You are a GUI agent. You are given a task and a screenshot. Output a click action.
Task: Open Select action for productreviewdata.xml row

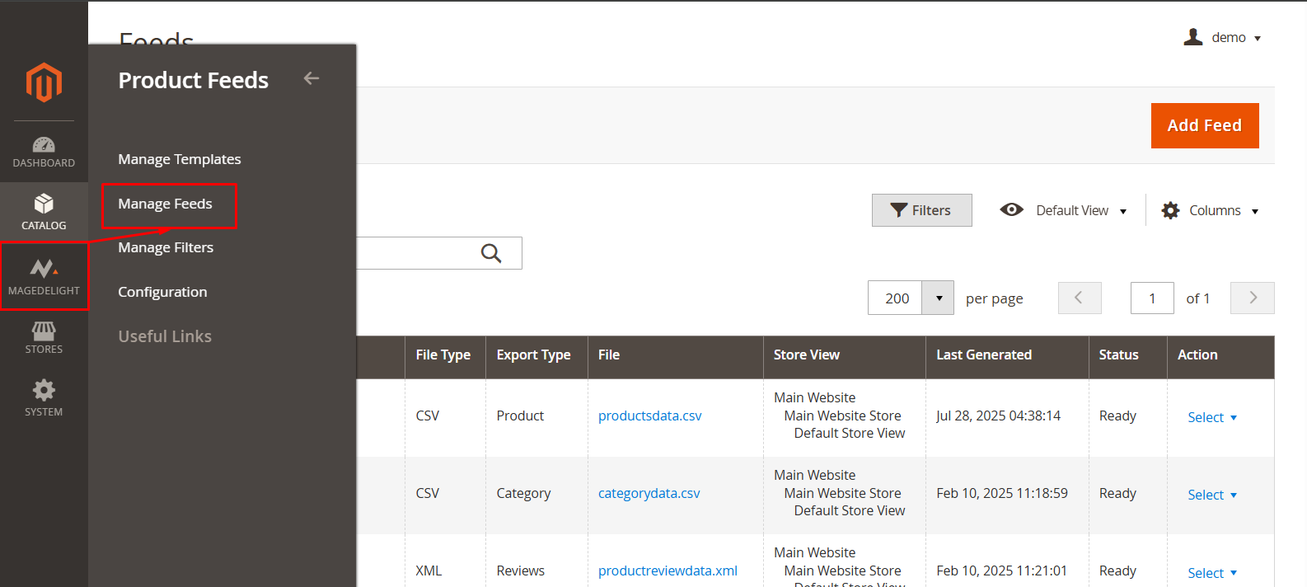point(1212,573)
